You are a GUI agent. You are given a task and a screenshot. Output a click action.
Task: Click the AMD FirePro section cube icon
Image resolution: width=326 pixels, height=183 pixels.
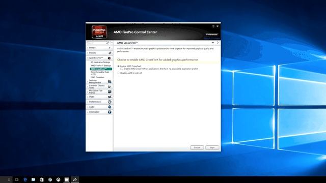[110, 58]
